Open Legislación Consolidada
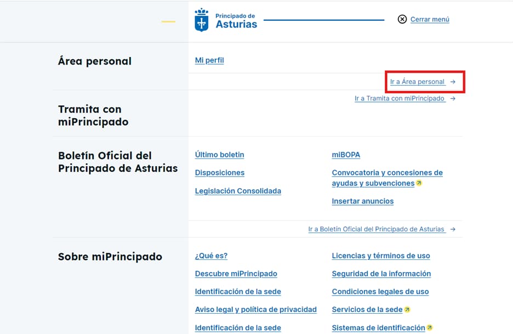 click(238, 191)
